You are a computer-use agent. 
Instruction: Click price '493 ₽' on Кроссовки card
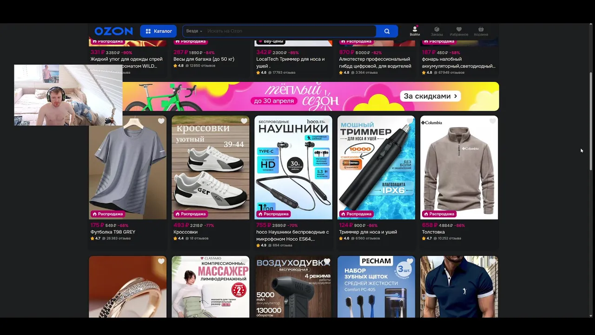181,225
